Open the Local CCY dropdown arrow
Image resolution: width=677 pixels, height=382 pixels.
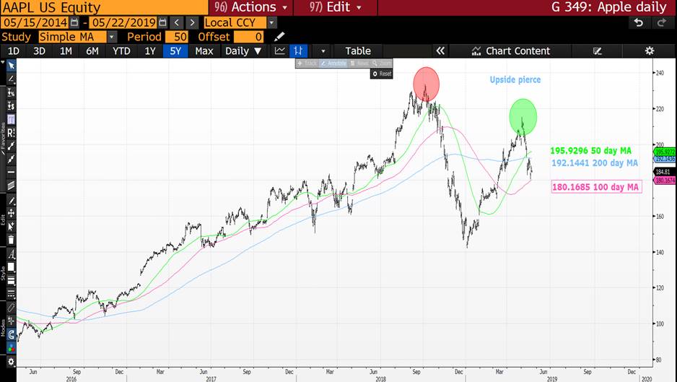click(x=271, y=22)
